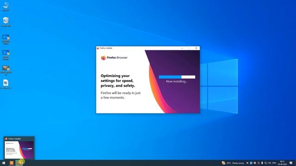Click the Firefox logo in installer title bar
This screenshot has width=296, height=166.
point(98,48)
